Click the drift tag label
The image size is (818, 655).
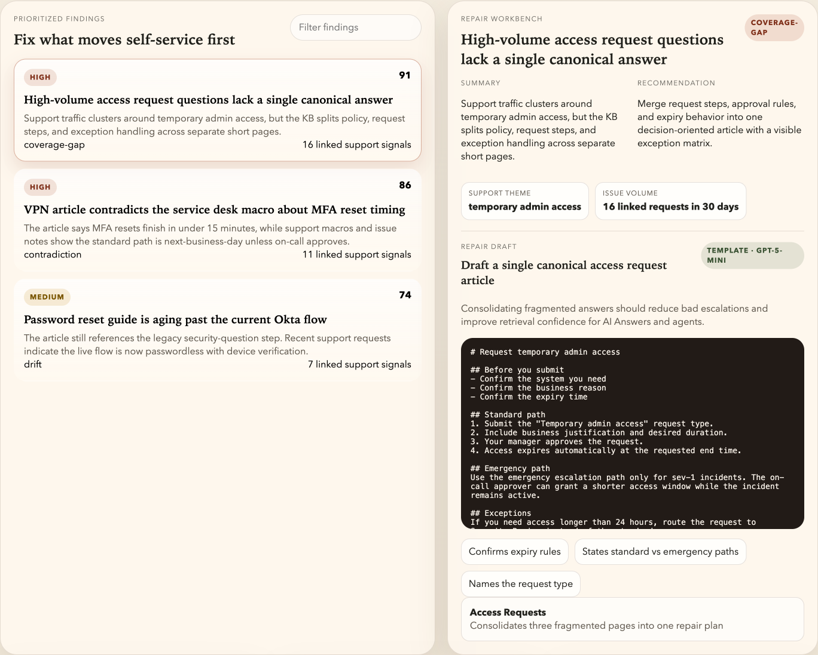coord(33,364)
